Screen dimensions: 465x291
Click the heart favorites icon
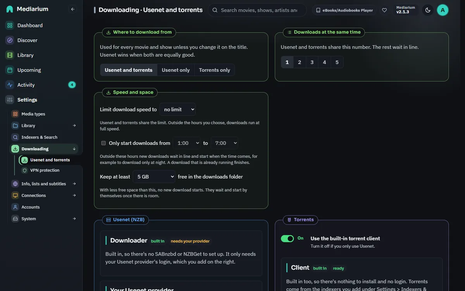pyautogui.click(x=384, y=10)
